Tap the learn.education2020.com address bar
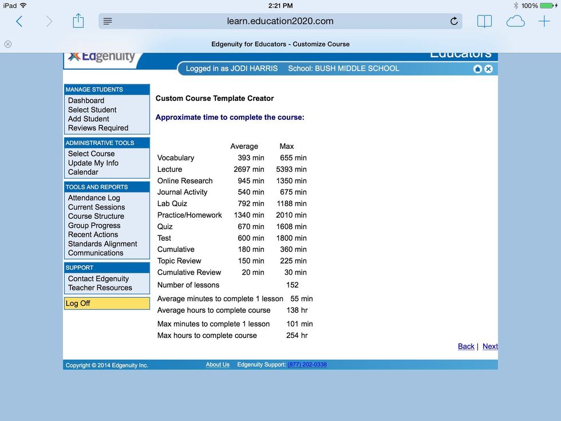This screenshot has width=561, height=421. [280, 22]
